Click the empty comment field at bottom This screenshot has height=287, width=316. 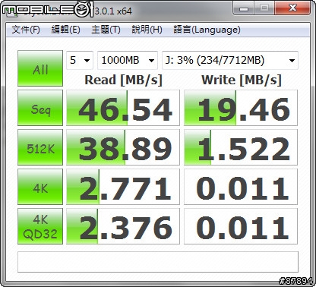[158, 262]
